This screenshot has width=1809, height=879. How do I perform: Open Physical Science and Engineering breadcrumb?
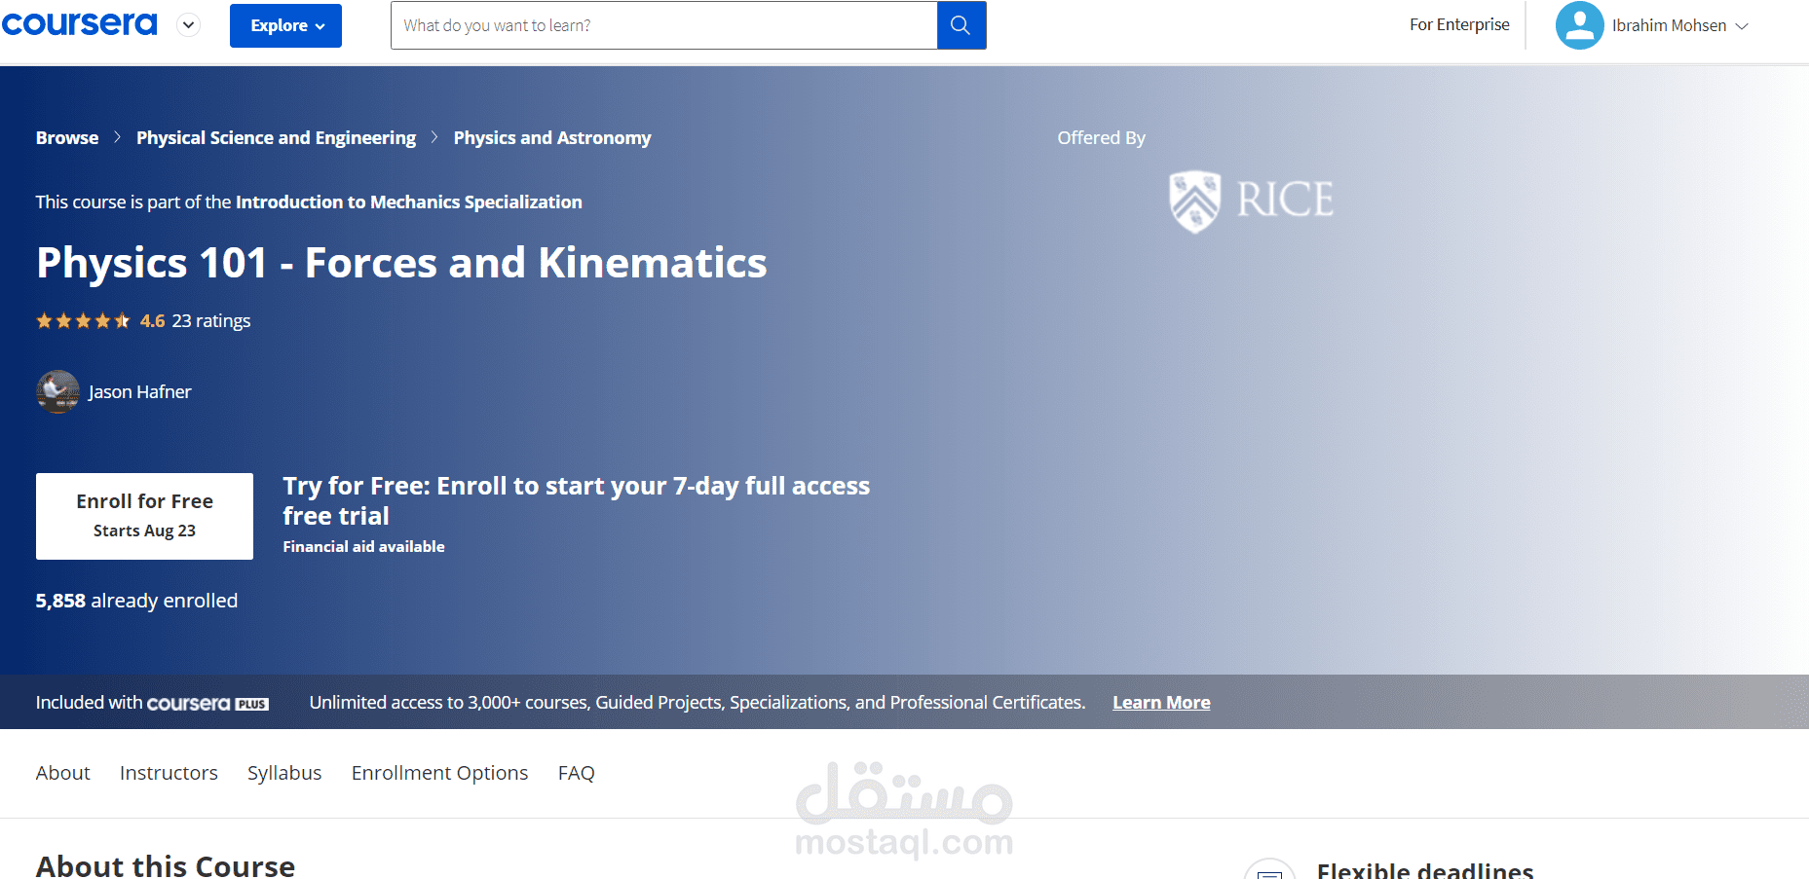click(x=276, y=137)
